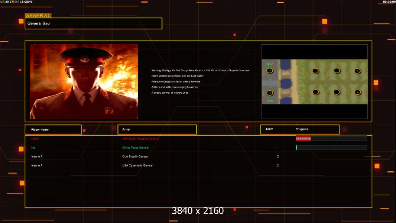
Task: Select start position 1 on the map
Action: point(270,71)
